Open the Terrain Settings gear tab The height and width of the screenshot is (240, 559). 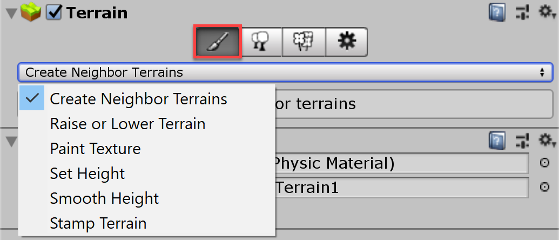pos(346,41)
